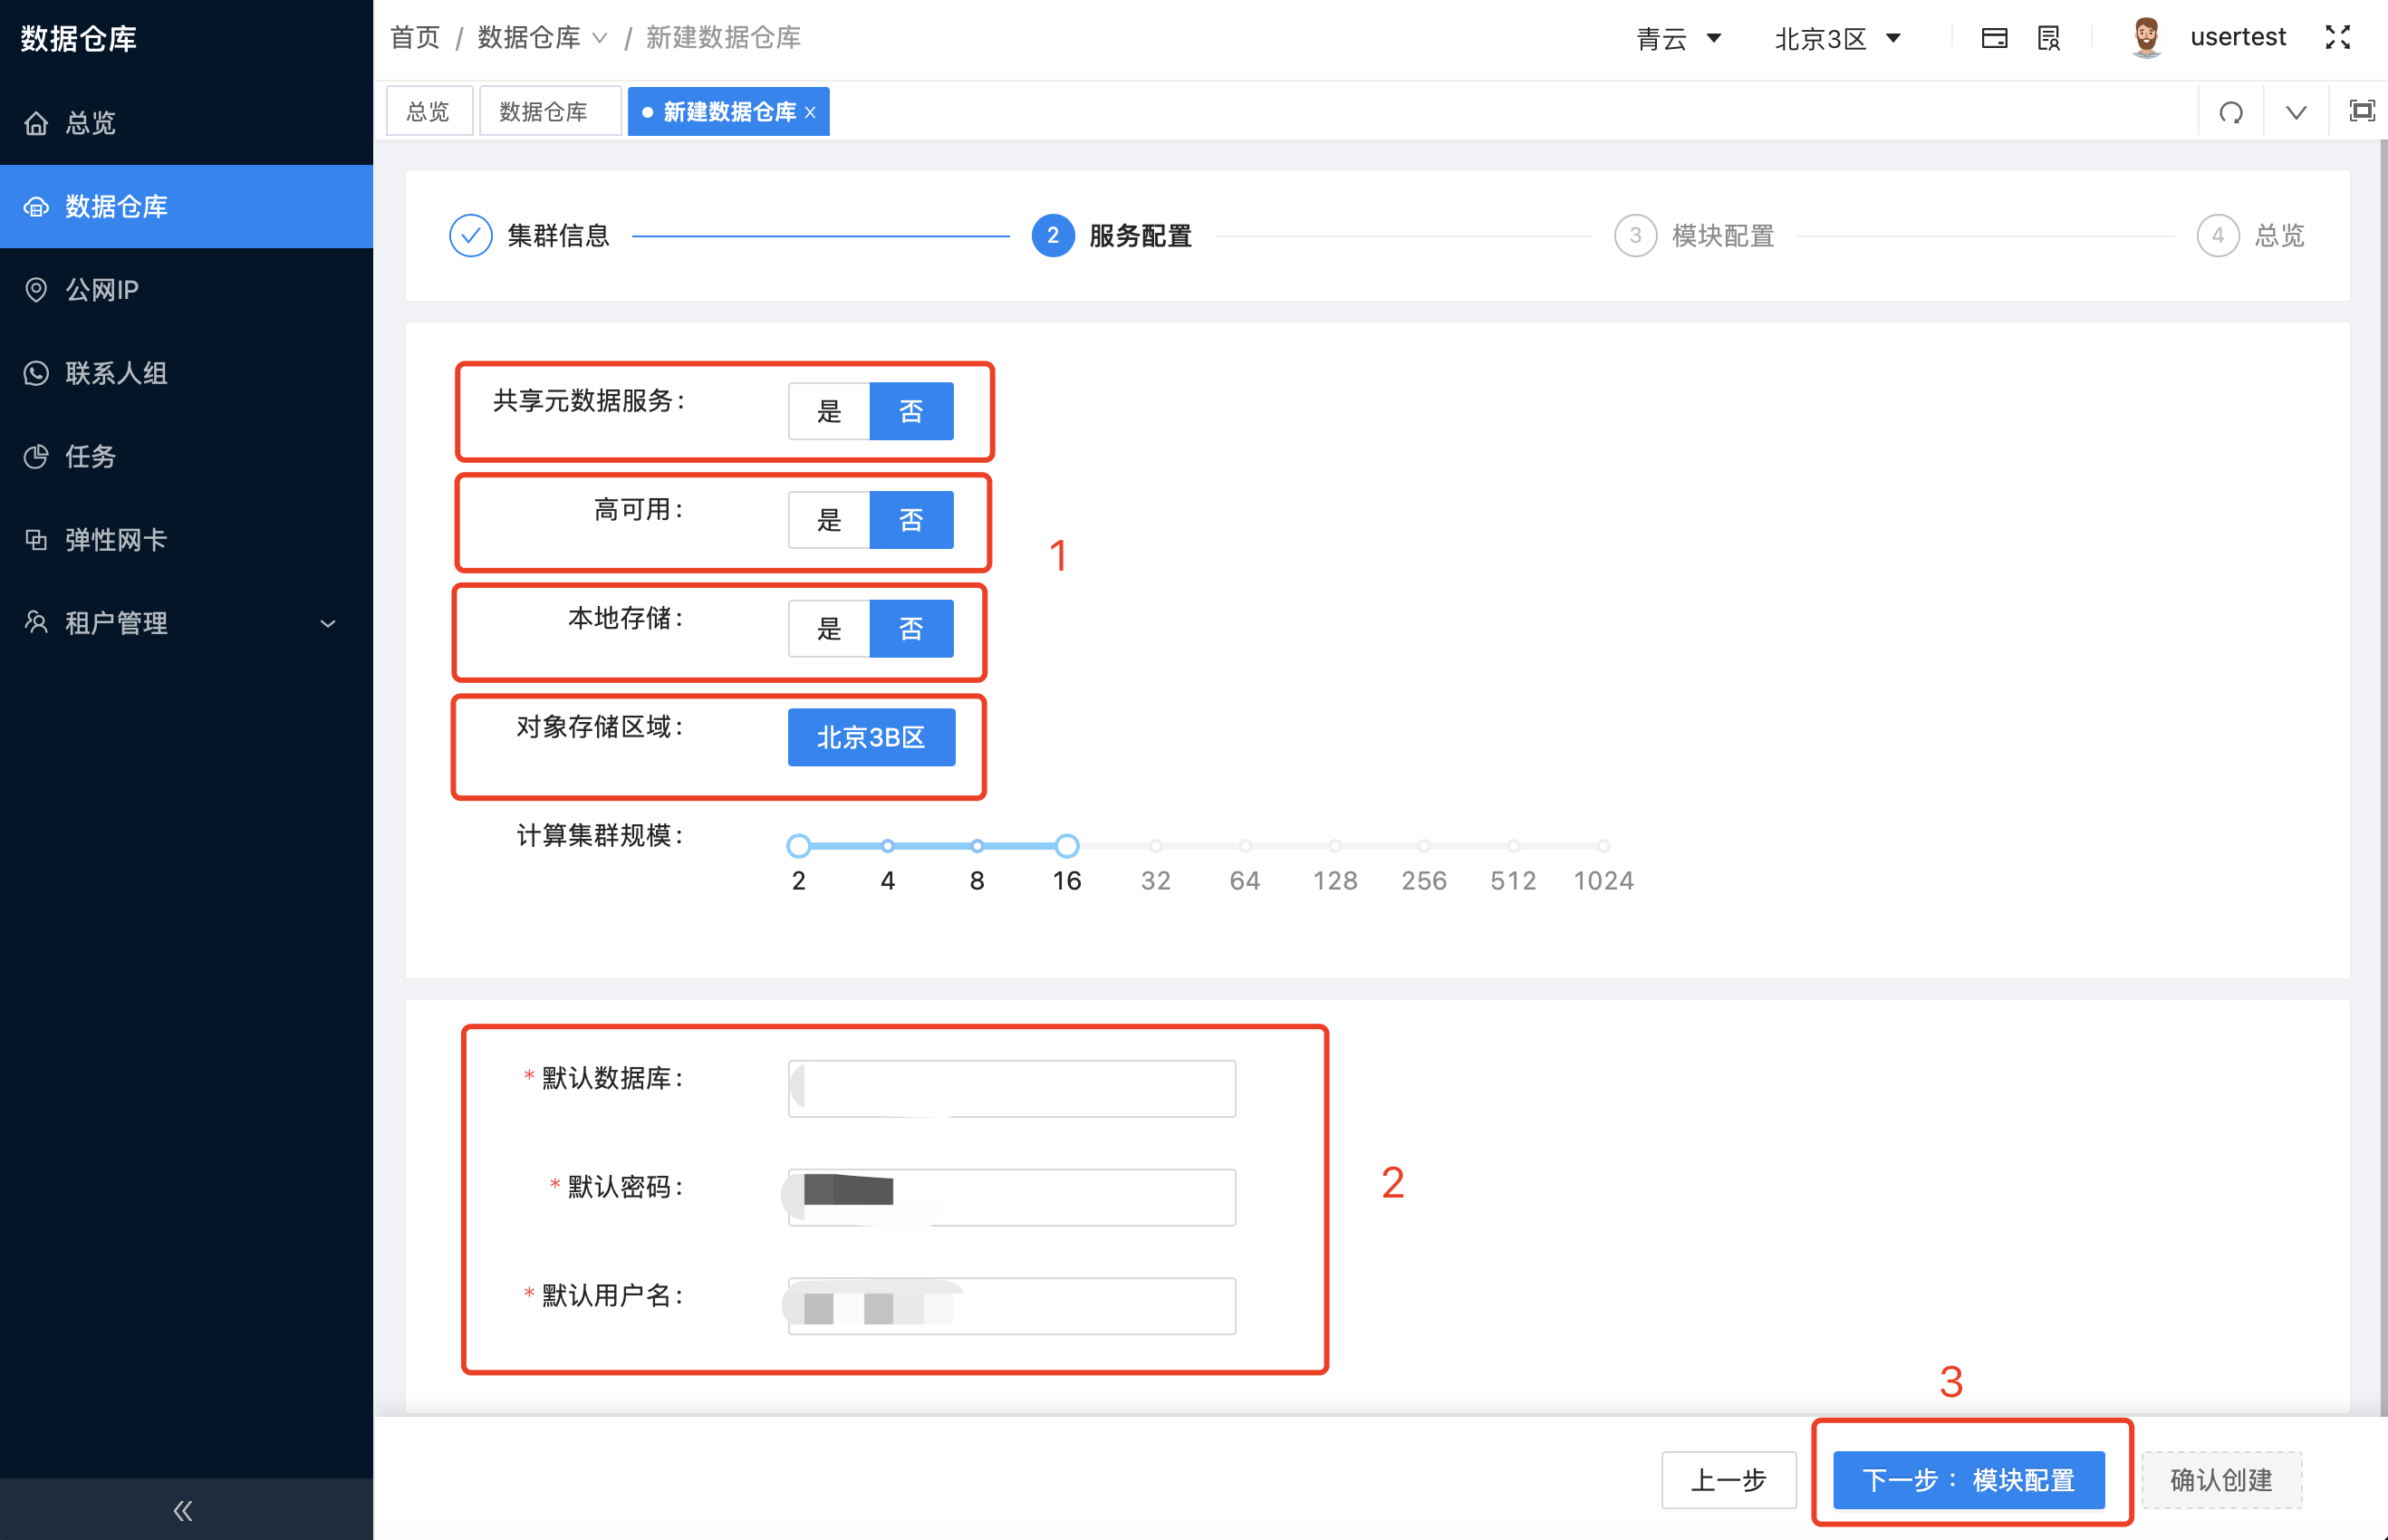Screen dimensions: 2388x1540
Task: Enable 本地存储 by selecting 是
Action: tap(828, 628)
